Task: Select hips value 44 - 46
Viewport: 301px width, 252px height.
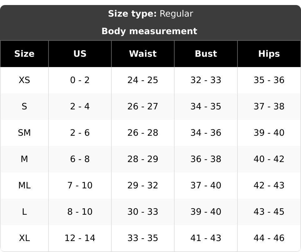Action: click(269, 238)
